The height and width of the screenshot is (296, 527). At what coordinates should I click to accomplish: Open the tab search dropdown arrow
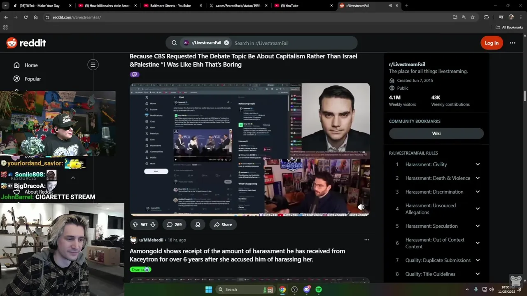(x=5, y=6)
